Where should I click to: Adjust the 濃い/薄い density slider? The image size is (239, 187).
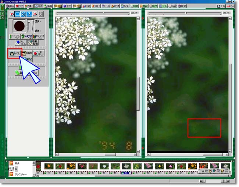click(x=31, y=26)
